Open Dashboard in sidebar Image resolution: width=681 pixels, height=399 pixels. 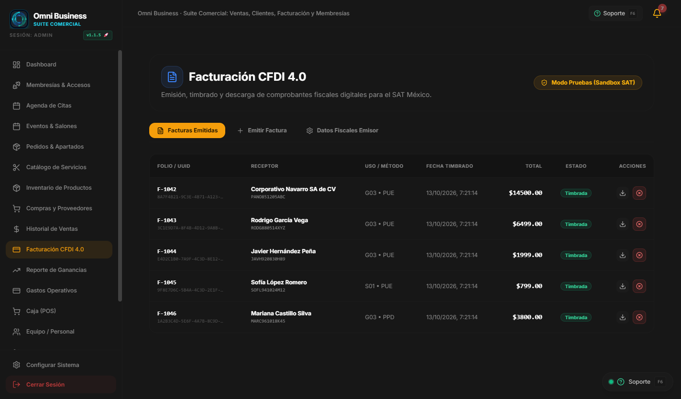(59, 65)
